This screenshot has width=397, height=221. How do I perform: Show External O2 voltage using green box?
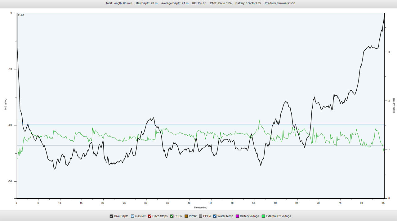point(263,216)
